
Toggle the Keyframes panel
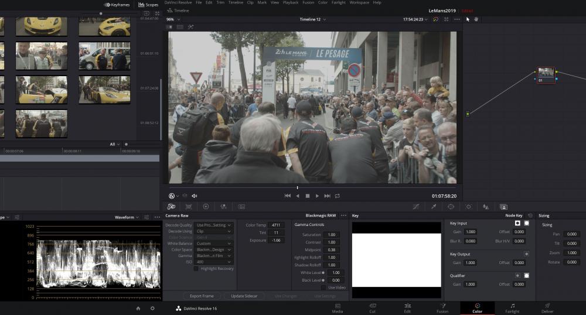click(117, 5)
